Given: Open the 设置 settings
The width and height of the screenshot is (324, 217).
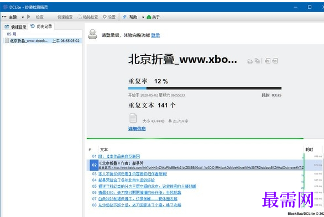Looking at the screenshot, I should tap(112, 17).
